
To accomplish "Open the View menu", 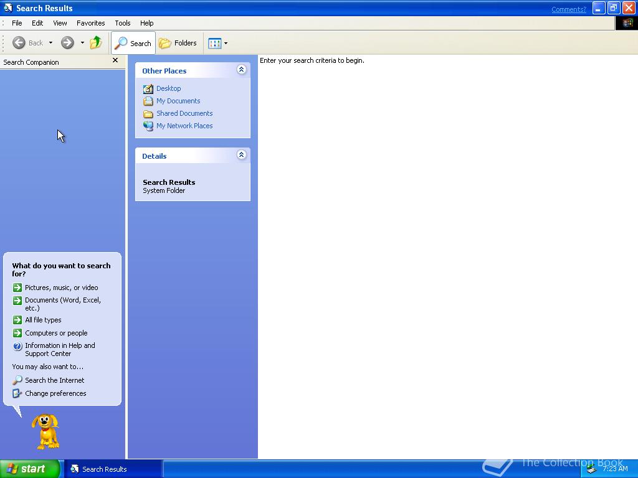I will pyautogui.click(x=60, y=23).
